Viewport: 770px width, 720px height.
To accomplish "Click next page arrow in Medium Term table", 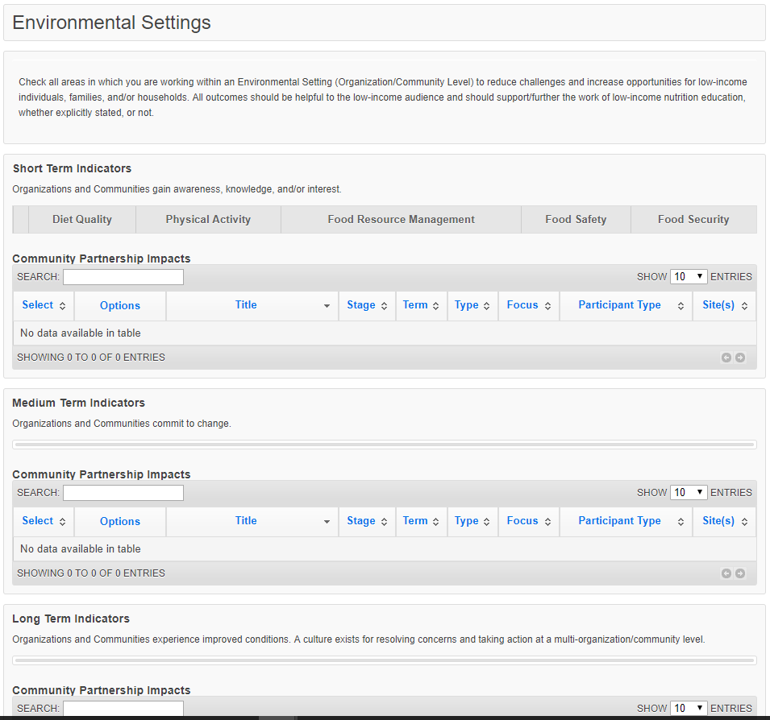I will 740,573.
